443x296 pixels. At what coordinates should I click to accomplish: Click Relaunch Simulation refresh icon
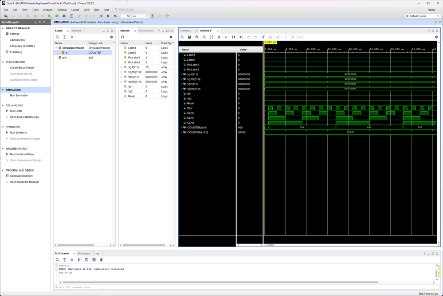167,16
